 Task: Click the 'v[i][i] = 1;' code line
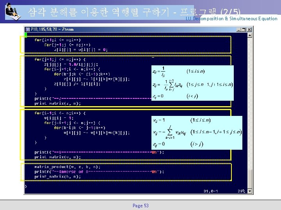pyautogui.click(x=59, y=118)
